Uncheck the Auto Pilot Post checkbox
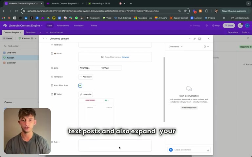The image size is (252, 157). [80, 86]
